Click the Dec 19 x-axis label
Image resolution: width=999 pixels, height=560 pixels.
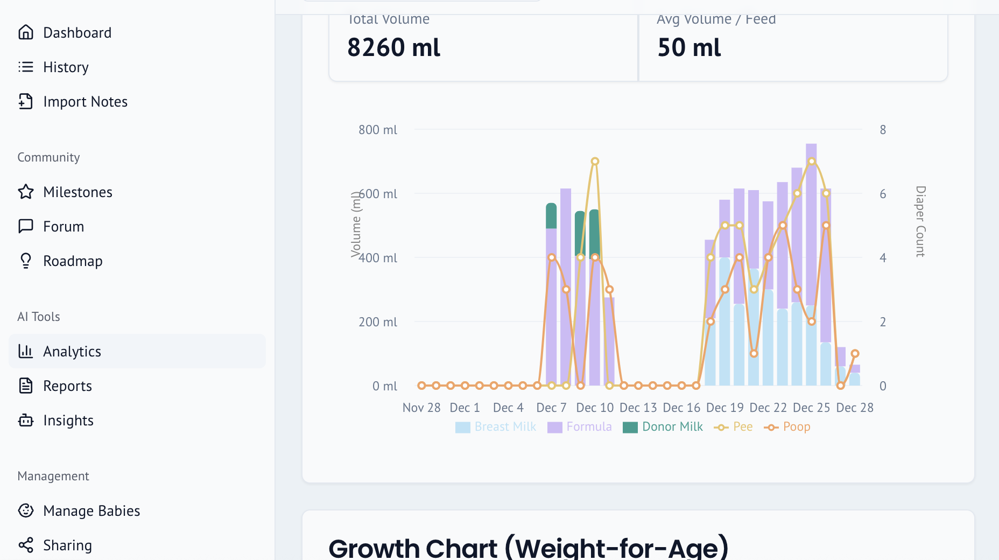point(725,408)
